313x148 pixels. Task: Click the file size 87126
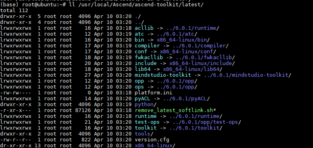(x=83, y=110)
